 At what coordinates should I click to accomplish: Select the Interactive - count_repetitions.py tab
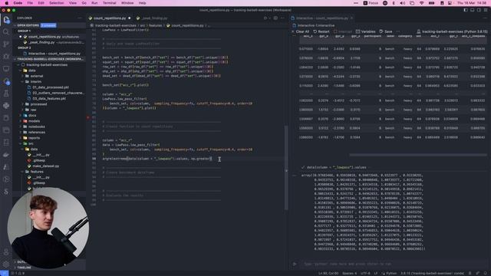point(322,18)
